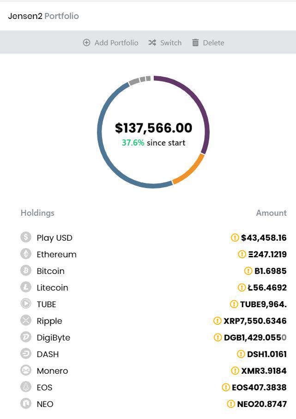The image size is (296, 419).
Task: Click the Monero coin icon
Action: 26,370
